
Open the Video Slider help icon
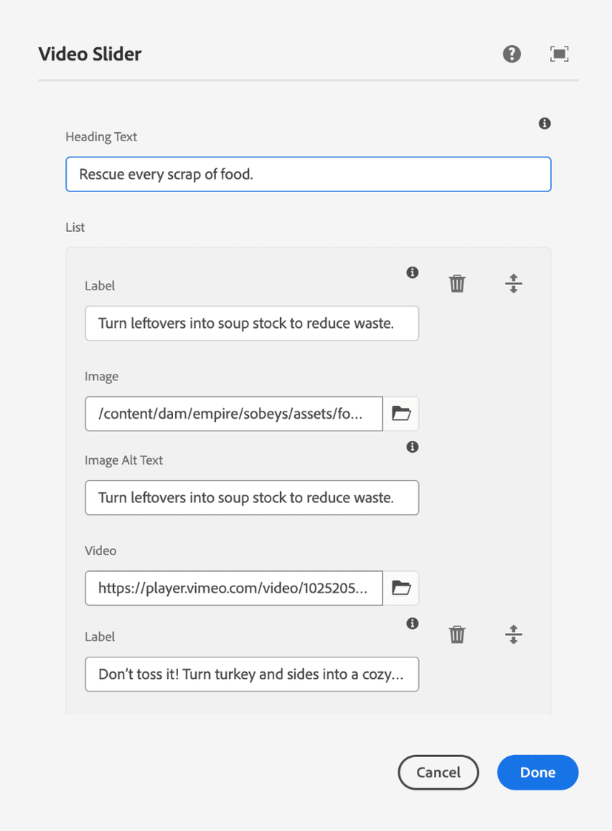(511, 54)
